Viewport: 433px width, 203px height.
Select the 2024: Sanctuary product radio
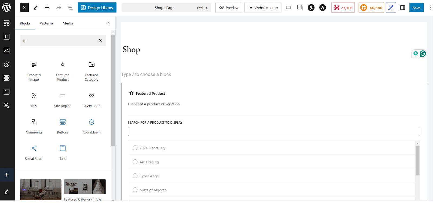(x=135, y=148)
